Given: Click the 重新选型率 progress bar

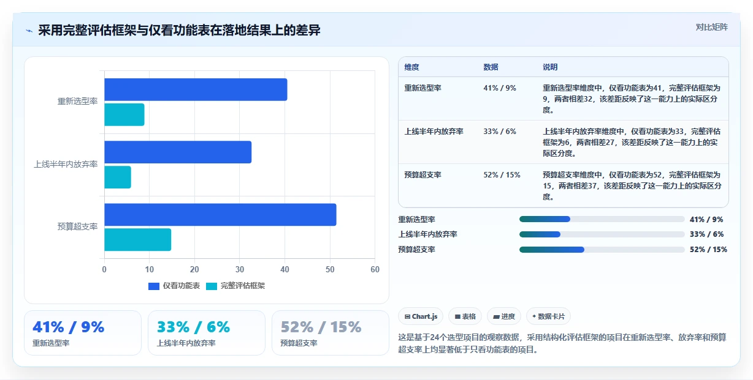Looking at the screenshot, I should (602, 219).
